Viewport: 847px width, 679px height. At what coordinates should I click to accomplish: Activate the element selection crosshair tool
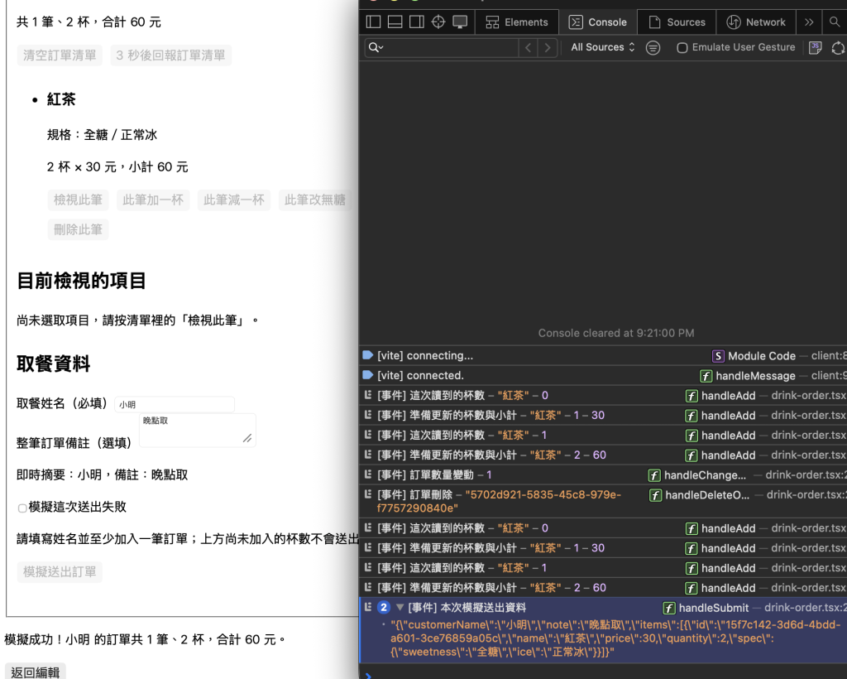pos(438,22)
